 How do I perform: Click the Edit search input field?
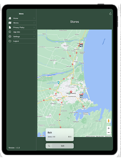tap(63, 146)
